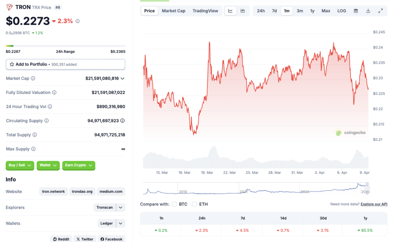Open trondao.org website link
The width and height of the screenshot is (395, 242).
pyautogui.click(x=82, y=192)
